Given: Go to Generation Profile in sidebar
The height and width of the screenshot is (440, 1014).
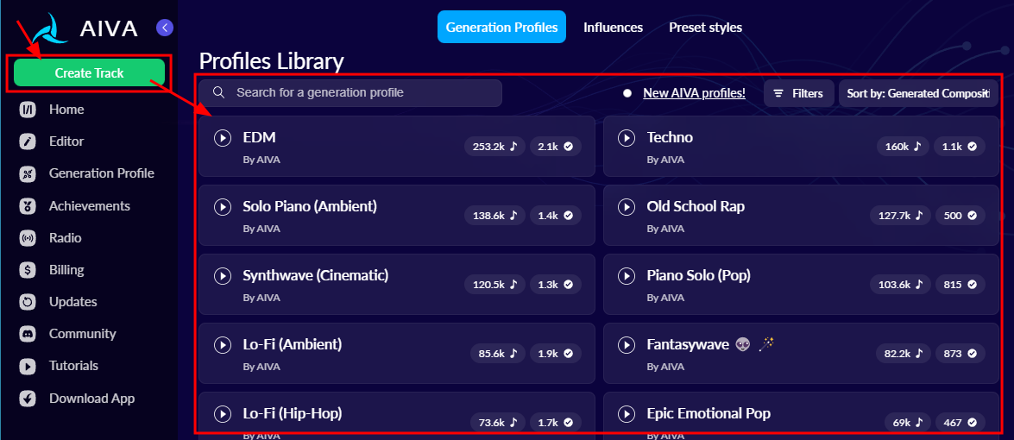Looking at the screenshot, I should [x=102, y=173].
